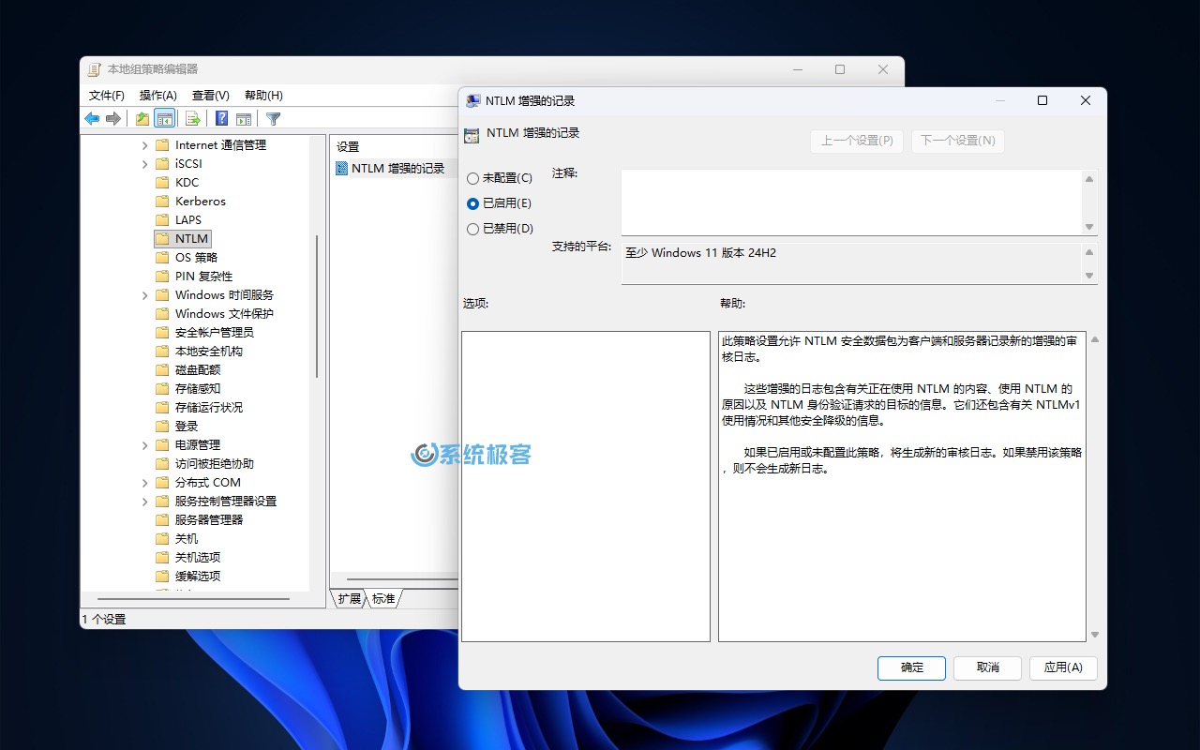Screen dimensions: 1200x750
Task: Click the 上一个设置(P) button
Action: pyautogui.click(x=857, y=141)
